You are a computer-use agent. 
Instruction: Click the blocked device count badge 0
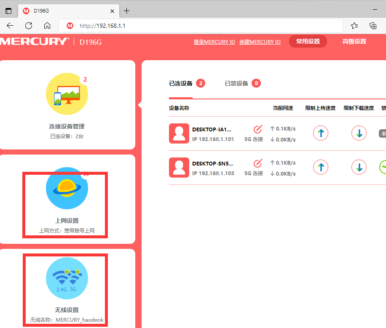point(256,83)
